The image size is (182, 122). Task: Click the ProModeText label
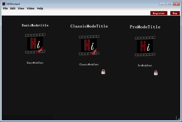point(145,65)
